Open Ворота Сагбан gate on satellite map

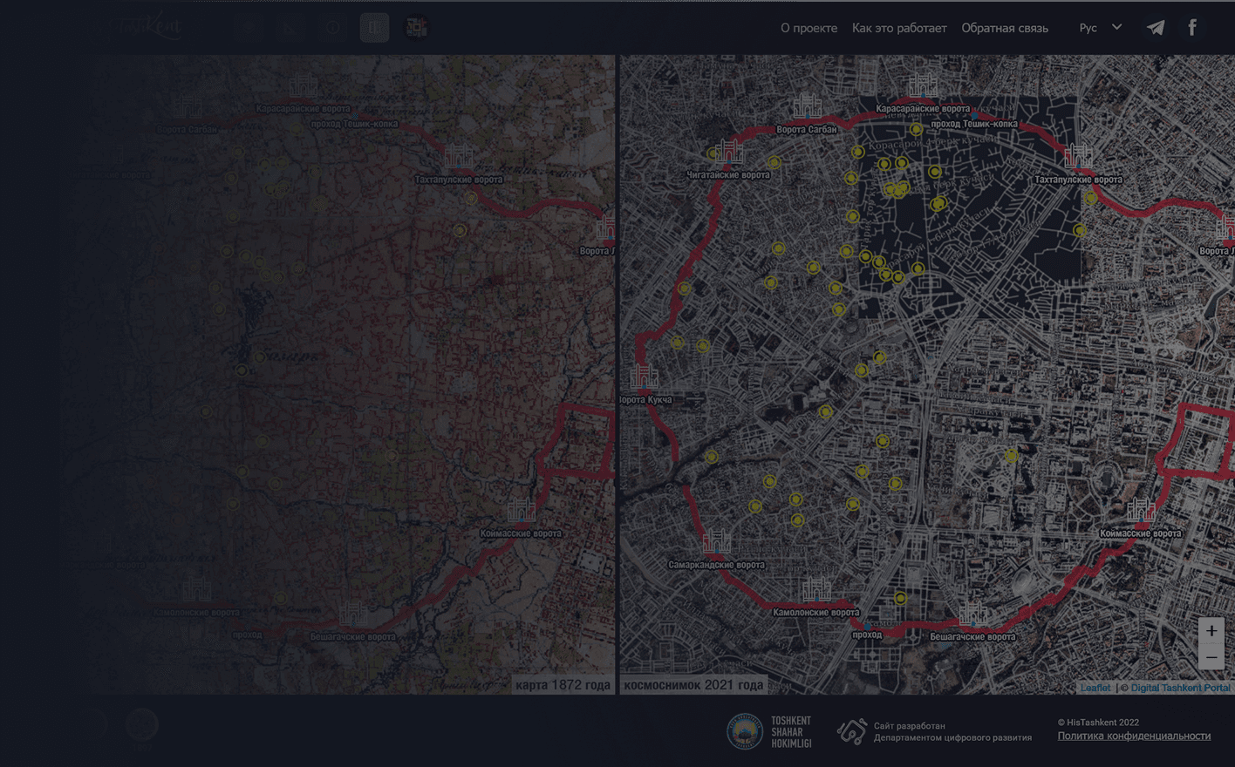[807, 107]
